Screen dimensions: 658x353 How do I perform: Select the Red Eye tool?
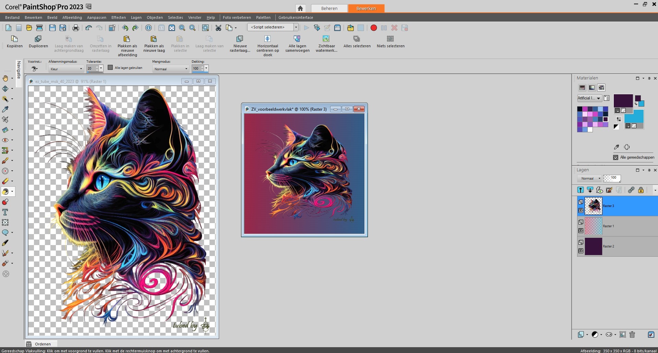pos(5,140)
